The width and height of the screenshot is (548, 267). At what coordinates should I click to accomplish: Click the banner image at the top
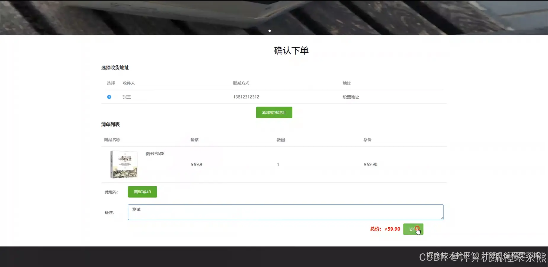point(274,16)
